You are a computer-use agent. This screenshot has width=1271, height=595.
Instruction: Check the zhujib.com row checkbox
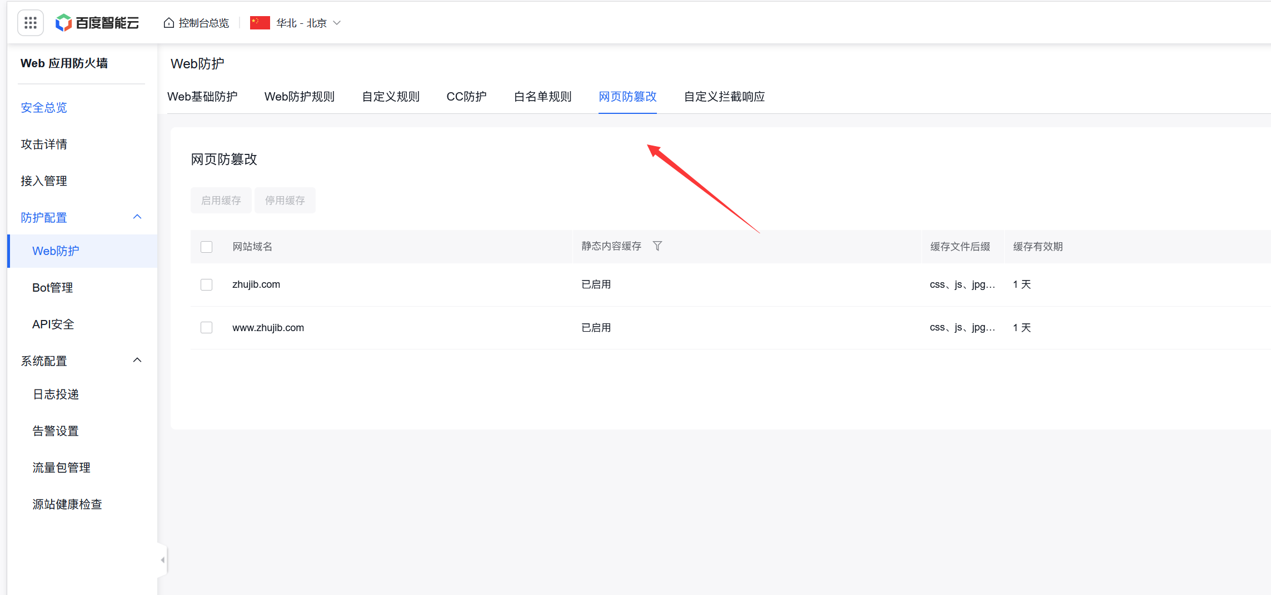pos(206,284)
